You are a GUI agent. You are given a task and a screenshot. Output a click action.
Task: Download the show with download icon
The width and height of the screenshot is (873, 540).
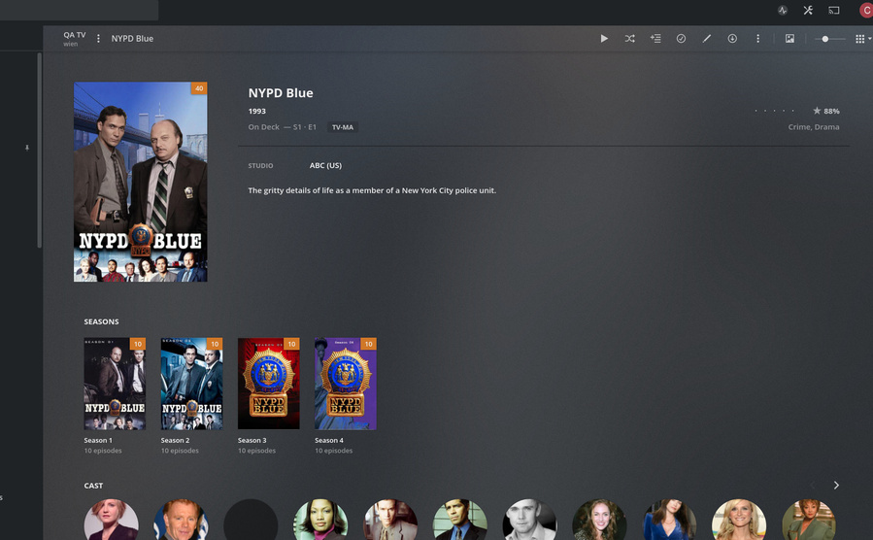[732, 39]
